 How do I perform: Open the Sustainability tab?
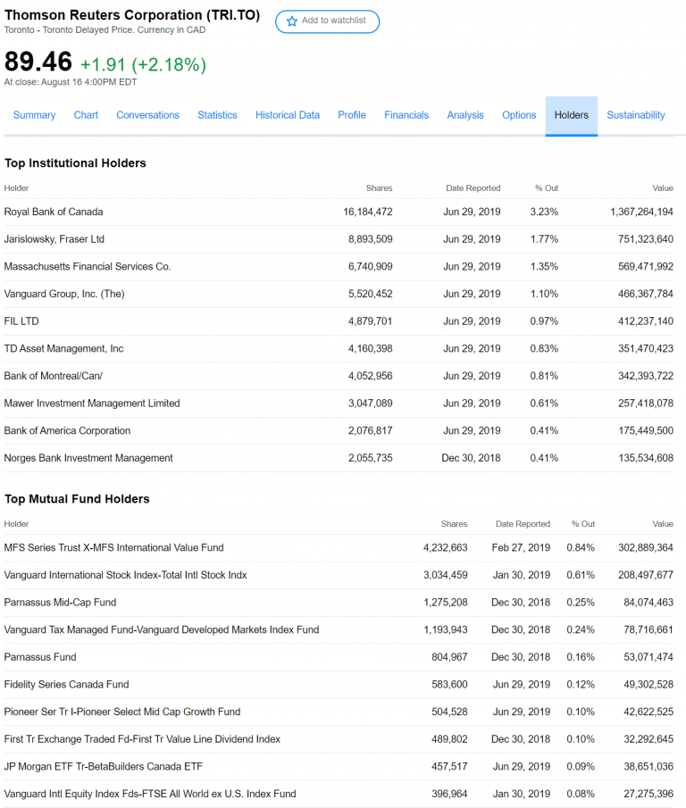(x=635, y=115)
